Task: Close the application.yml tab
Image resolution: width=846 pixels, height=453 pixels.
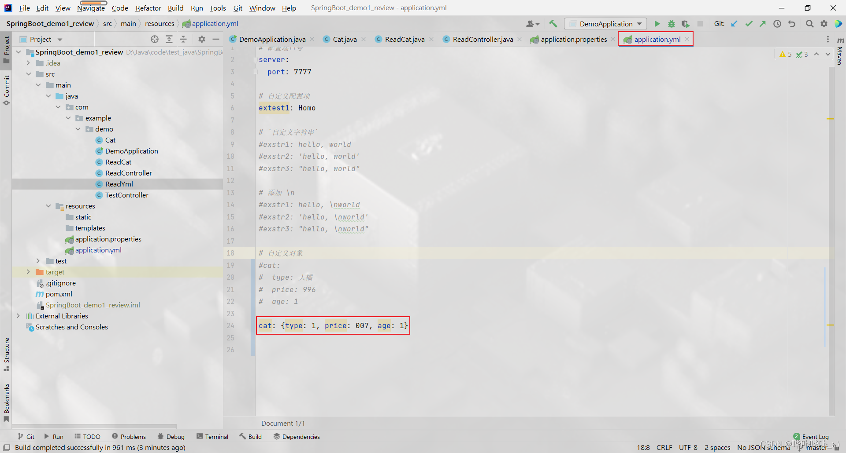Action: click(x=687, y=39)
